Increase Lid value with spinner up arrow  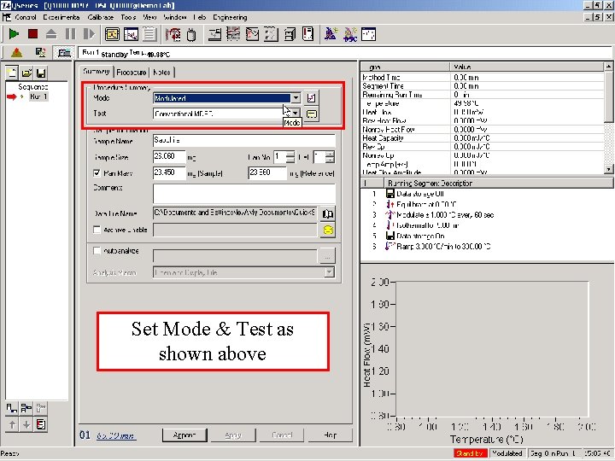(x=330, y=155)
